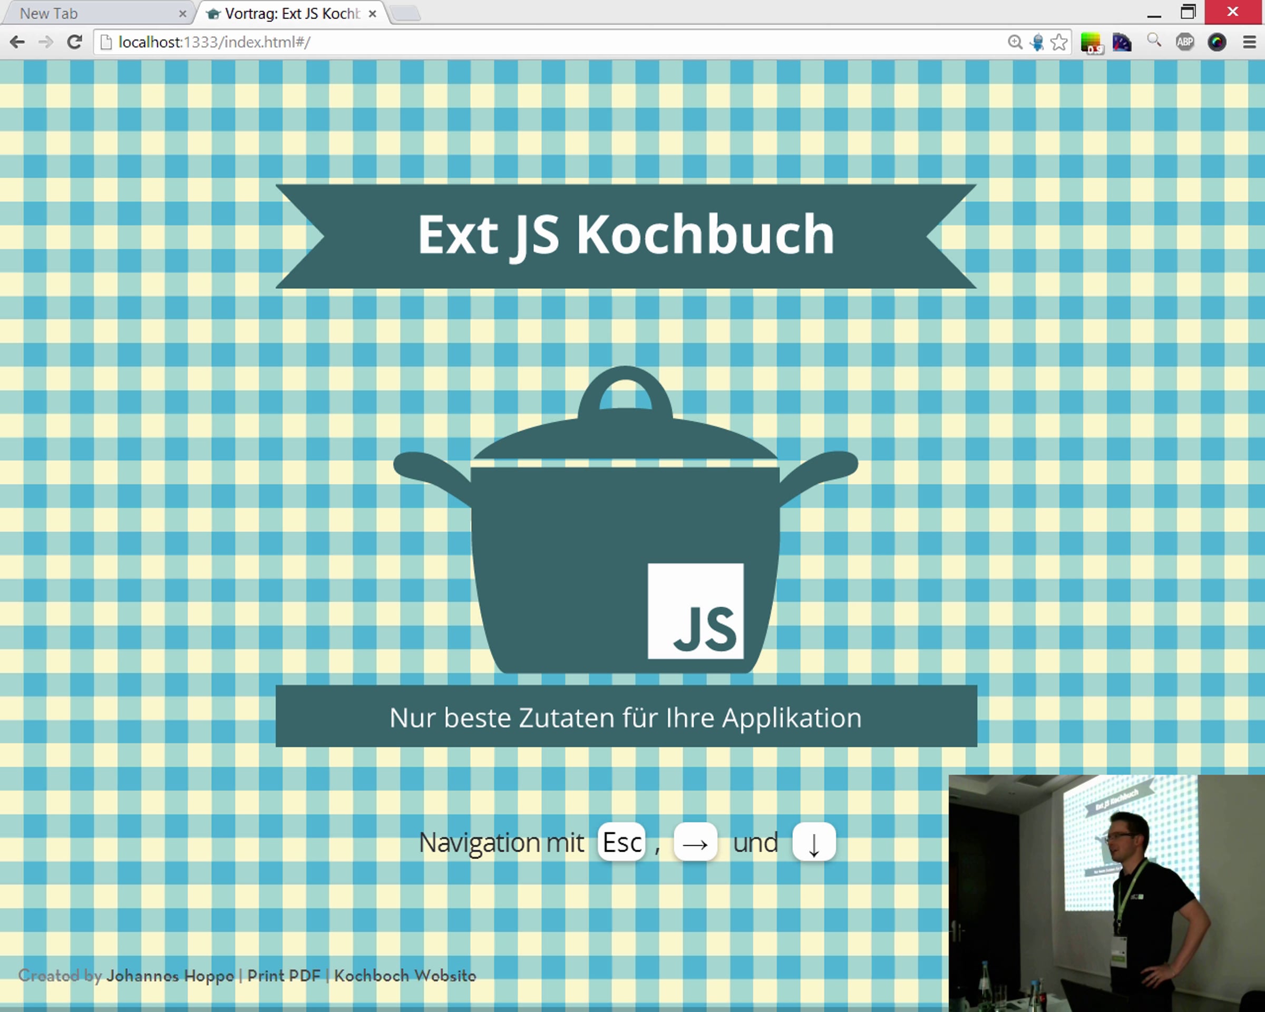The image size is (1265, 1012).
Task: Click the blue robot extension icon
Action: [x=1037, y=42]
